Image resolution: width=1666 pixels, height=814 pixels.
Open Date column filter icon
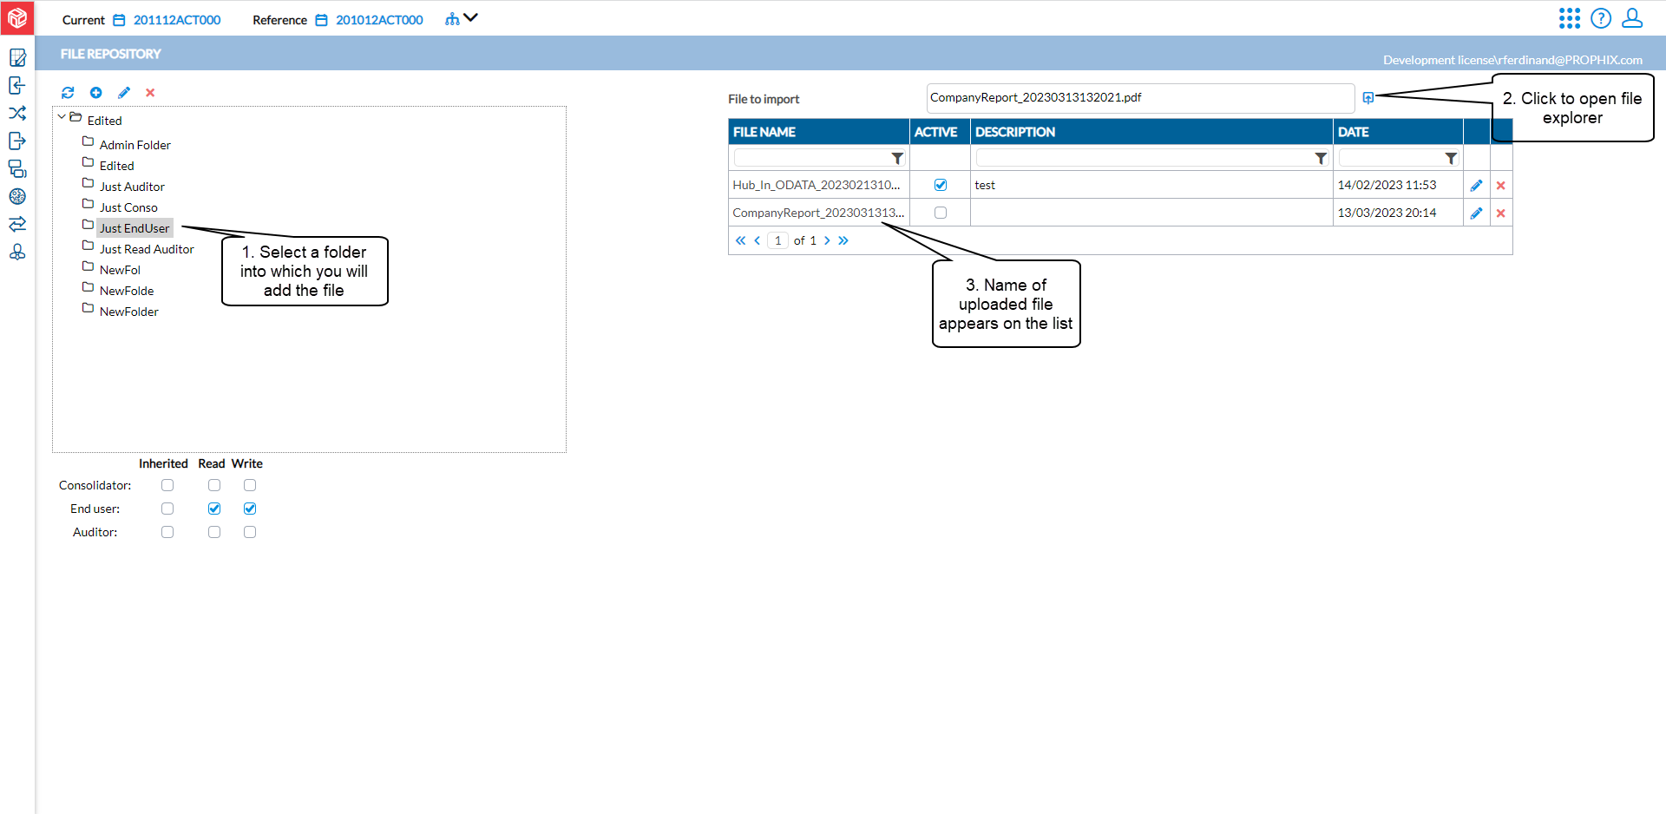1451,159
